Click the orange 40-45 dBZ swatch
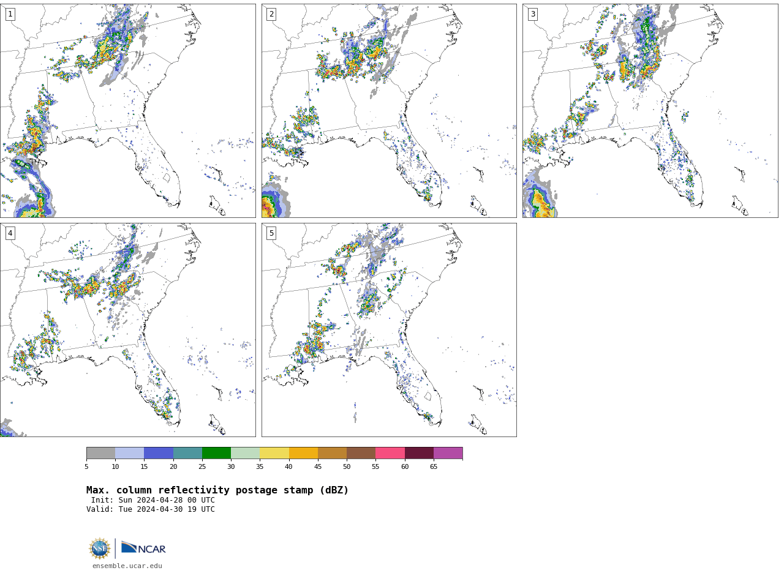Image resolution: width=784 pixels, height=573 pixels. pos(303,453)
